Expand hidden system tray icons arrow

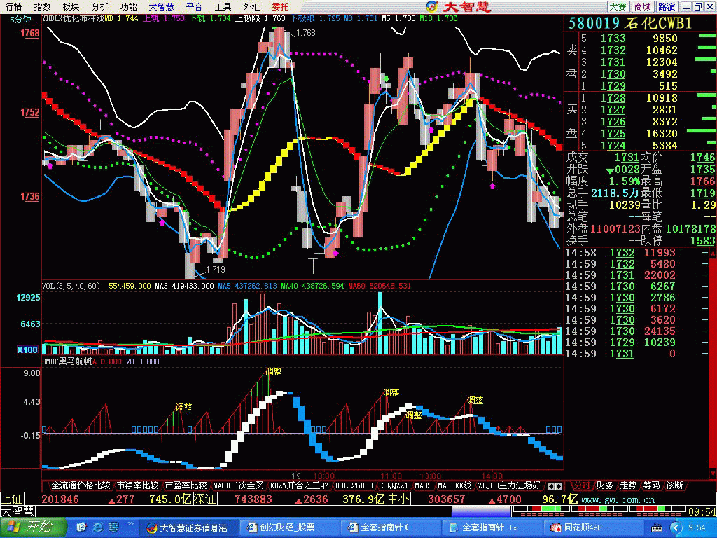click(676, 528)
